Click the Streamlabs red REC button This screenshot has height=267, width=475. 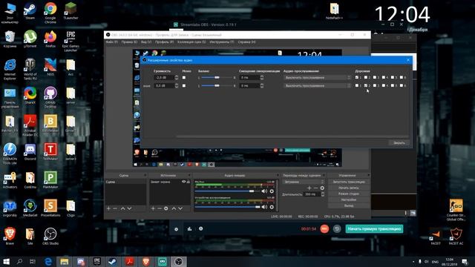324,229
